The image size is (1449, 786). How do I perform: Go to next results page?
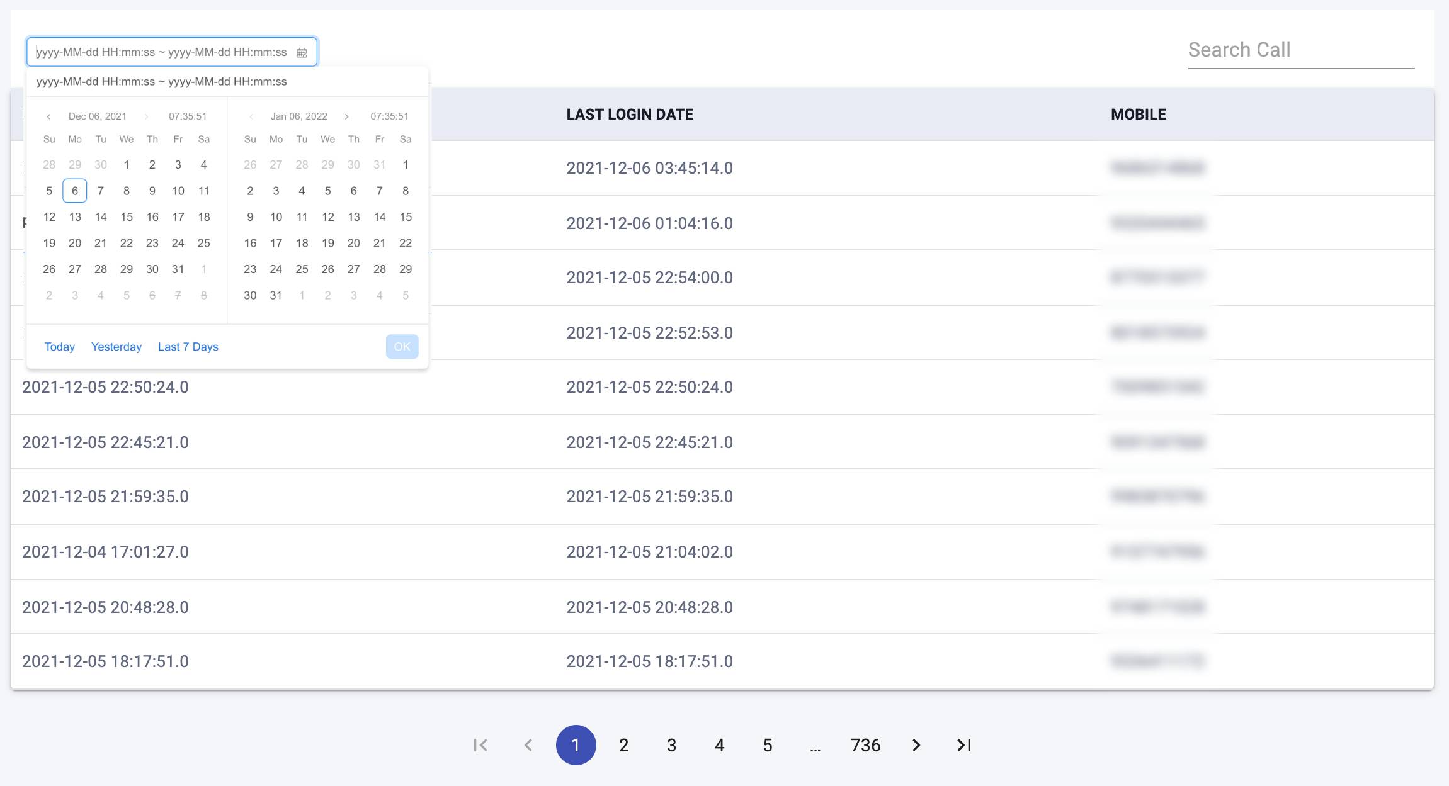pos(916,745)
